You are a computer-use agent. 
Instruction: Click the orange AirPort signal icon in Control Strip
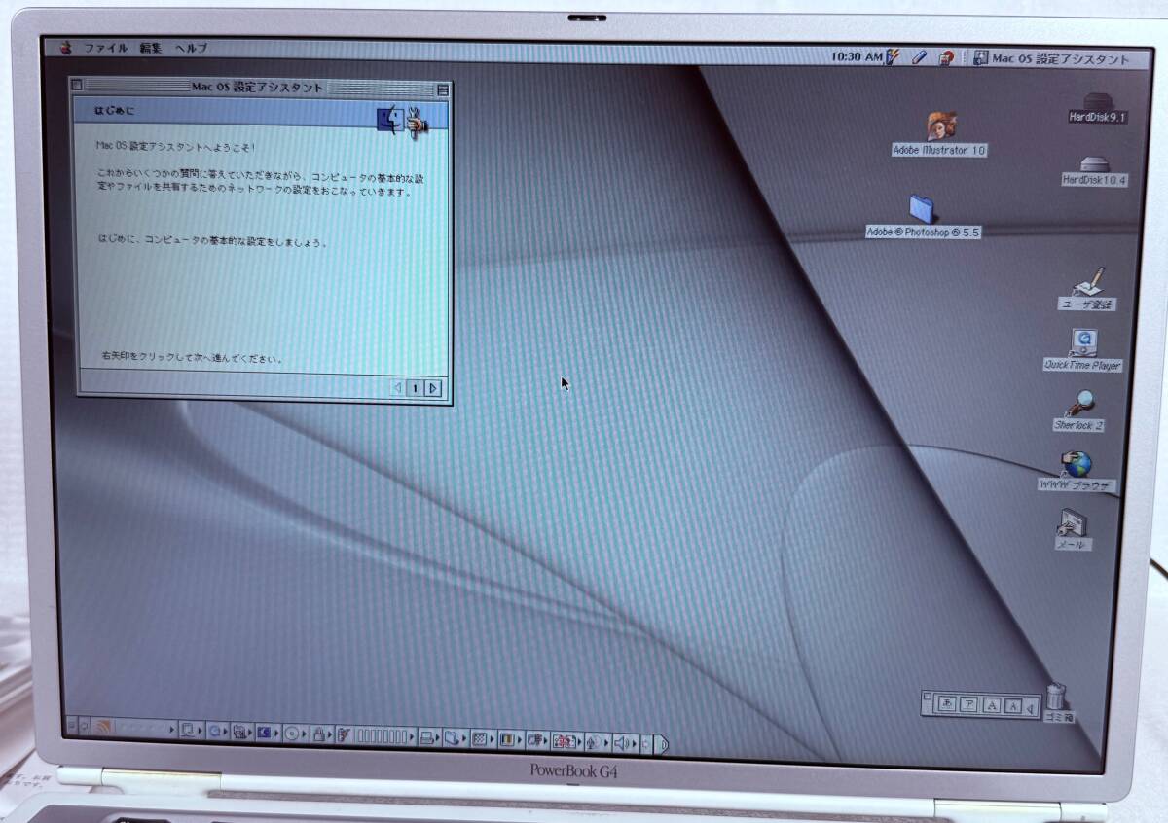pyautogui.click(x=104, y=729)
